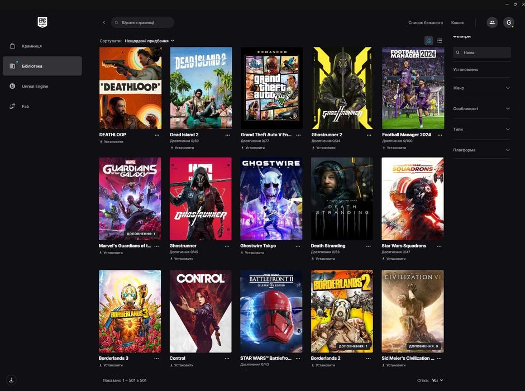Go back with the back arrow
This screenshot has height=391, width=525.
point(104,22)
